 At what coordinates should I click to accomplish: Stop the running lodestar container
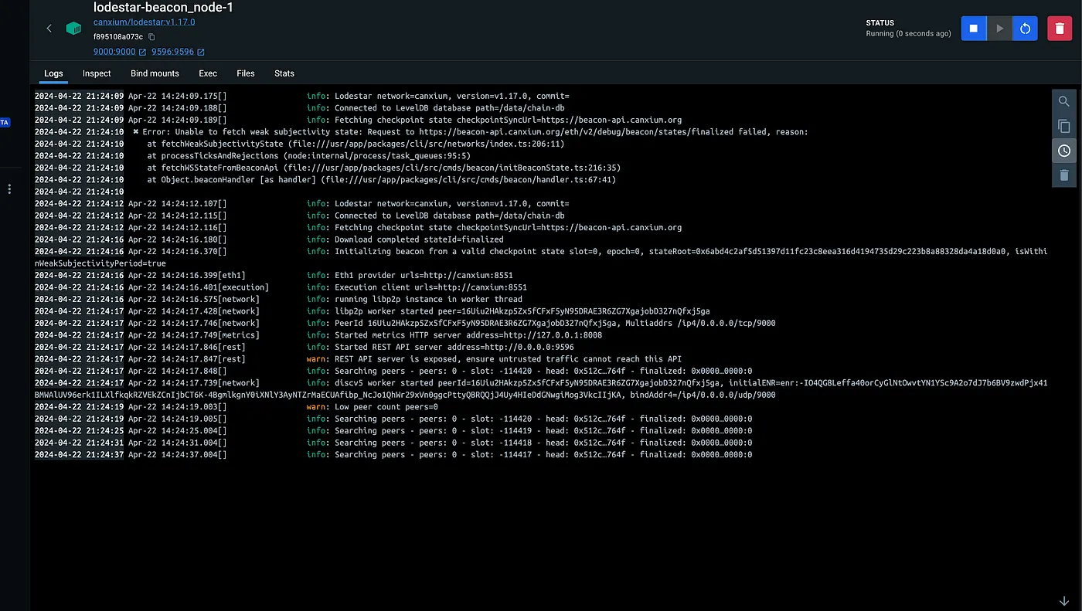click(974, 29)
